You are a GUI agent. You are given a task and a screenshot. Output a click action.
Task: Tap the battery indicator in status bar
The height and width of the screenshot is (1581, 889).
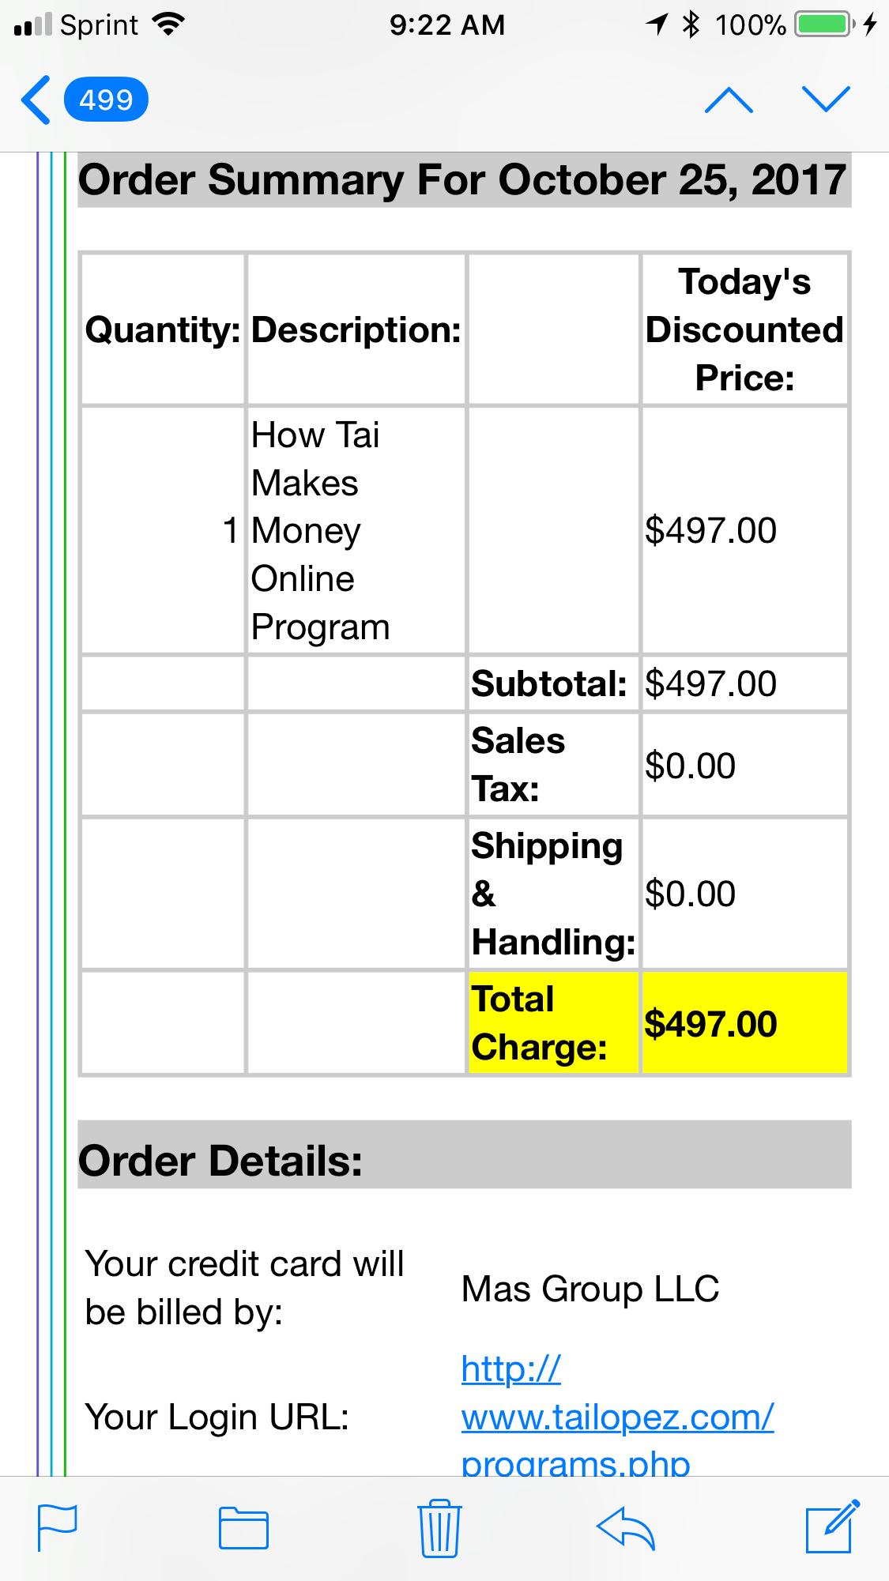point(825,24)
